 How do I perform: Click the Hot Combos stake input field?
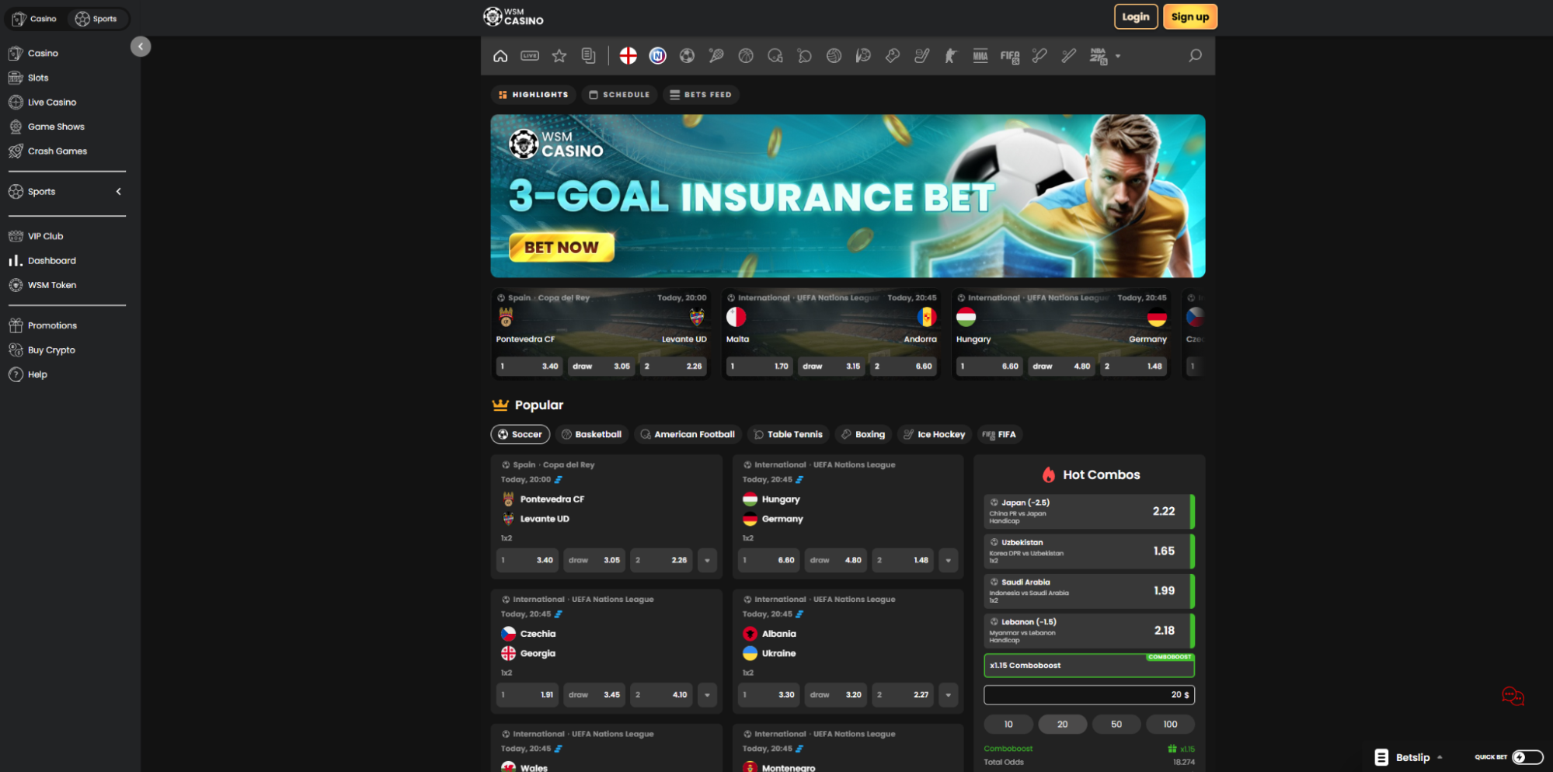1089,694
